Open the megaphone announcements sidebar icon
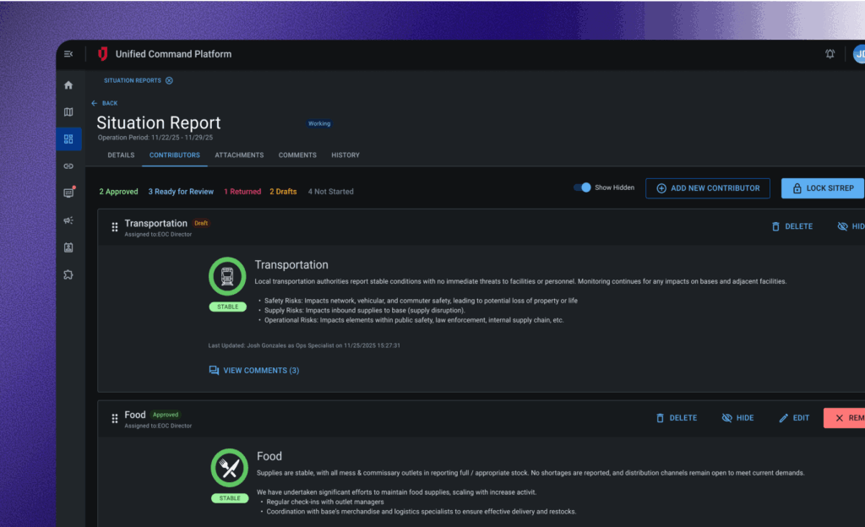This screenshot has width=865, height=527. point(68,220)
